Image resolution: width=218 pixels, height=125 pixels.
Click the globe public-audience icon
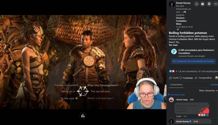coord(178,29)
